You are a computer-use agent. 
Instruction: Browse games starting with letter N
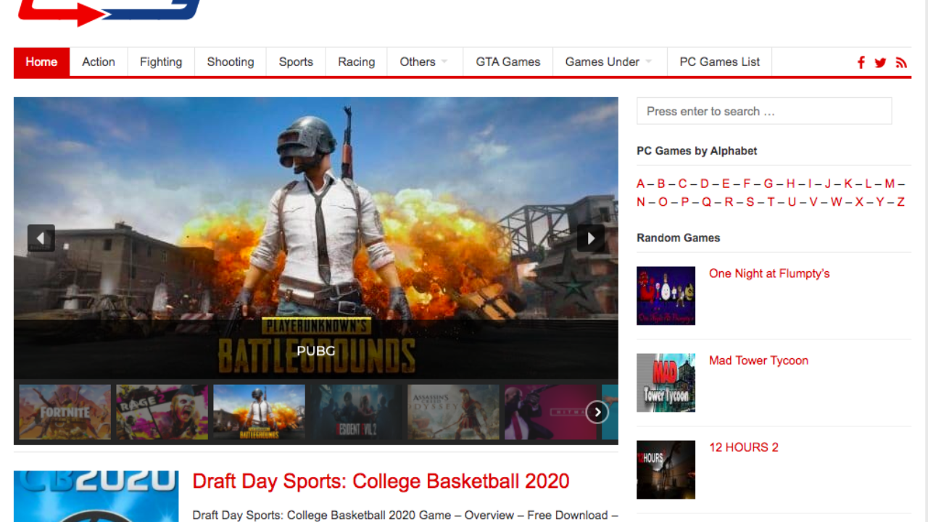641,202
